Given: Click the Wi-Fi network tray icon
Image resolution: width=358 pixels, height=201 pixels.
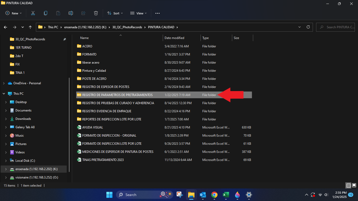Looking at the screenshot, I should pos(320,195).
